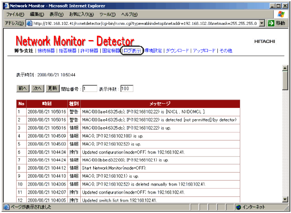291x213 pixels.
Task: Click the HITACHI logo
Action: [265, 41]
